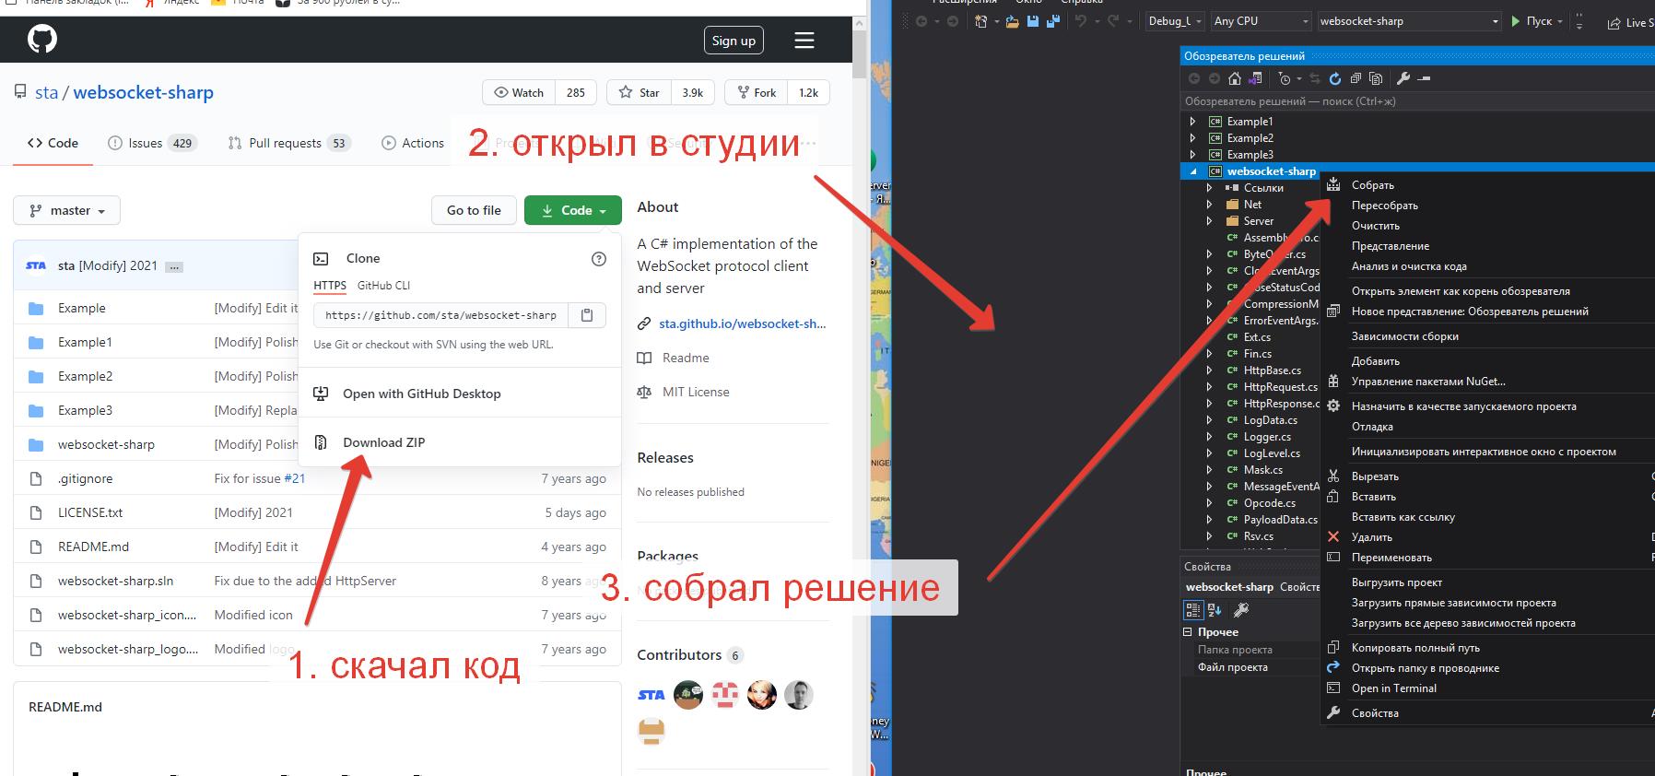Viewport: 1655px width, 776px height.
Task: Open the GitHub home logo
Action: [42, 40]
